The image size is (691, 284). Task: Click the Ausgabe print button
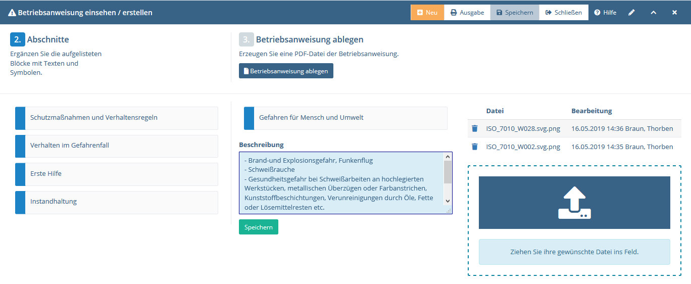[467, 13]
